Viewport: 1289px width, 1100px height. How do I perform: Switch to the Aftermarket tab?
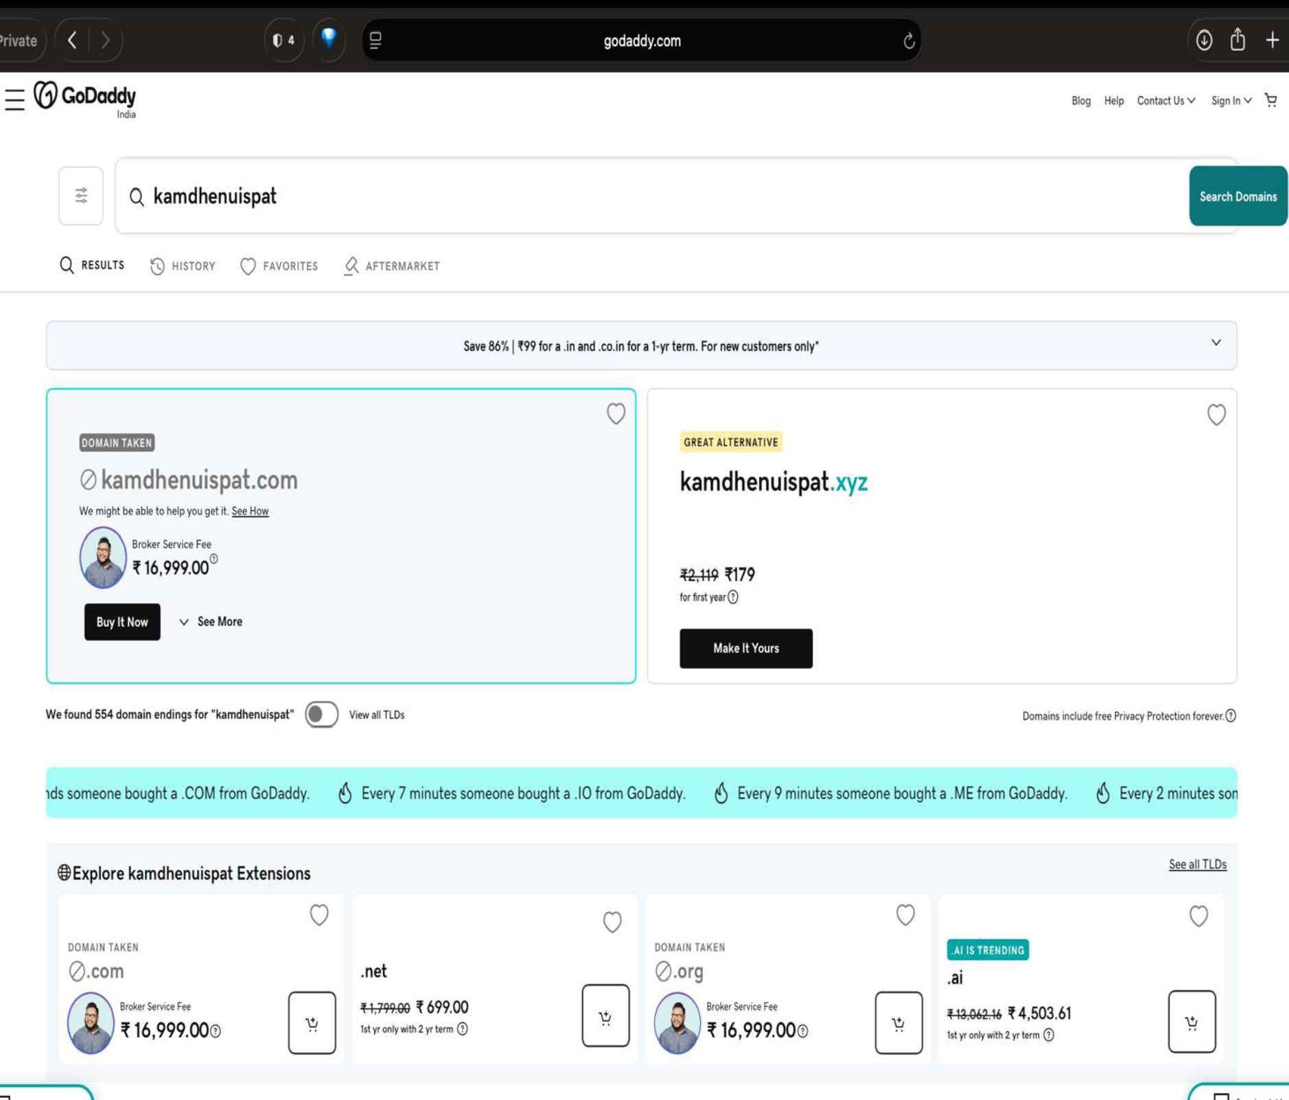pyautogui.click(x=391, y=266)
